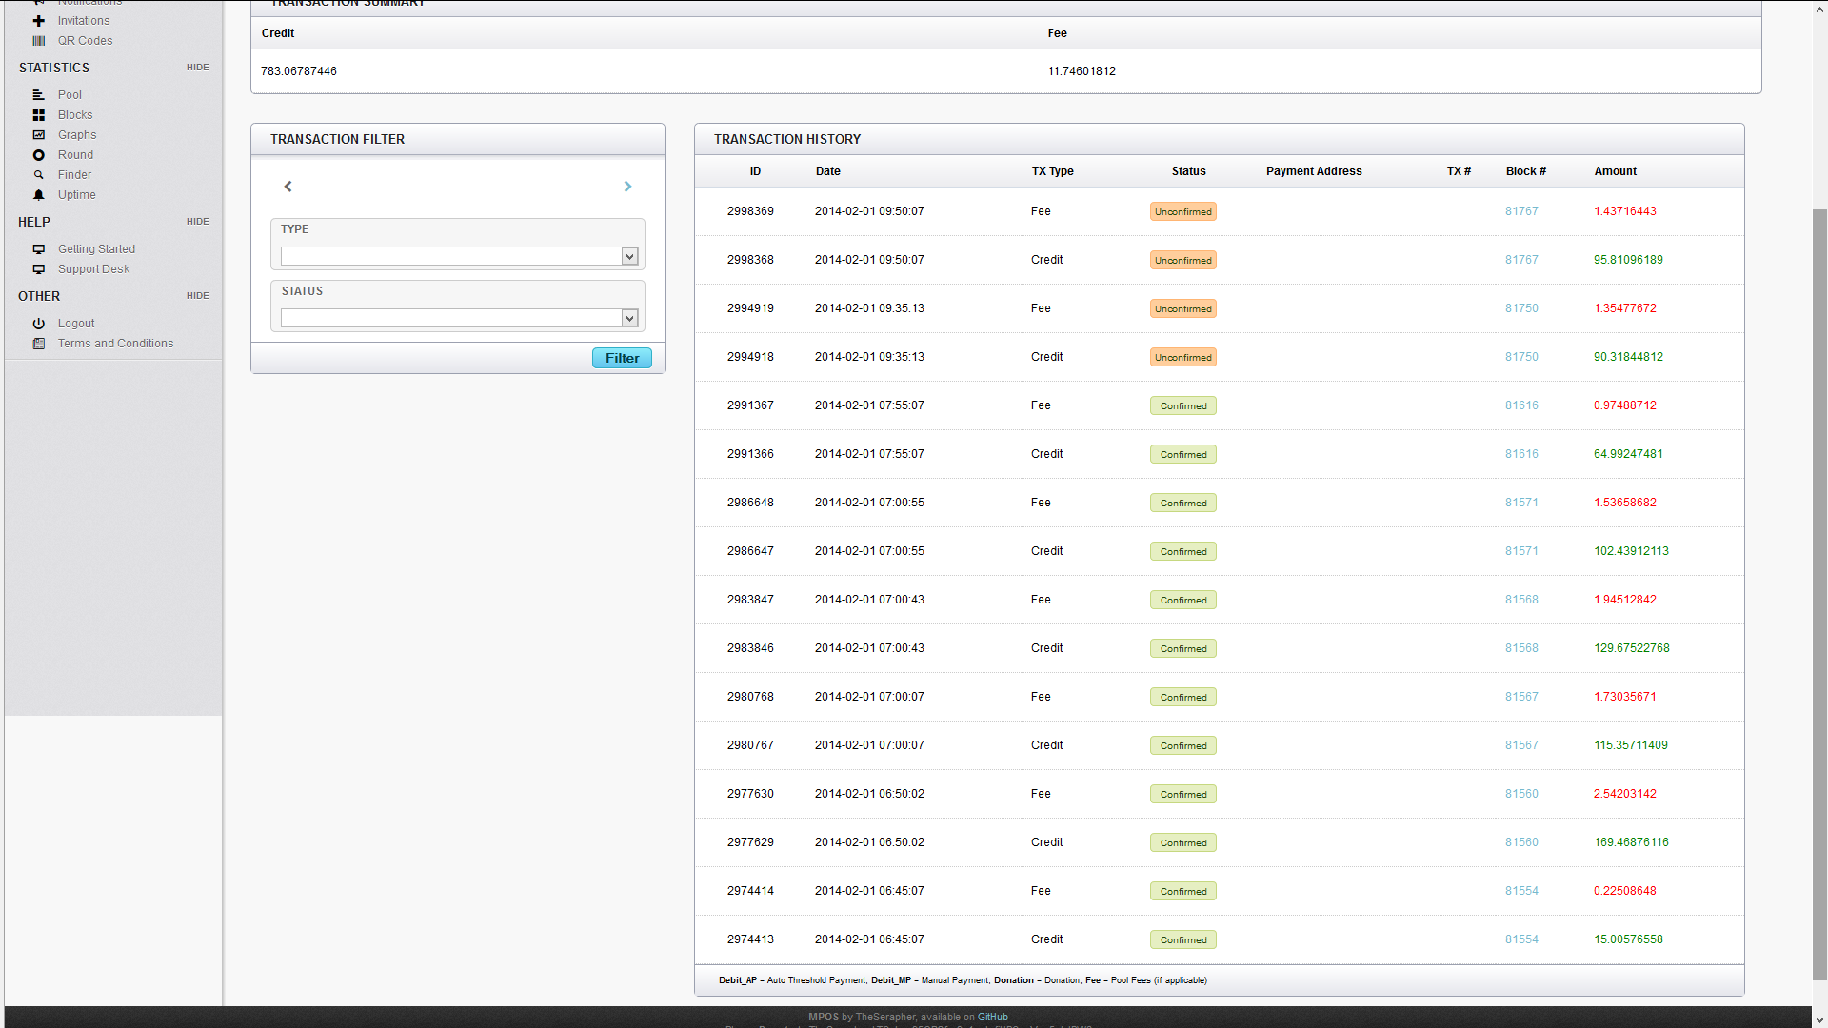
Task: Click the Uptime bell icon
Action: point(39,195)
